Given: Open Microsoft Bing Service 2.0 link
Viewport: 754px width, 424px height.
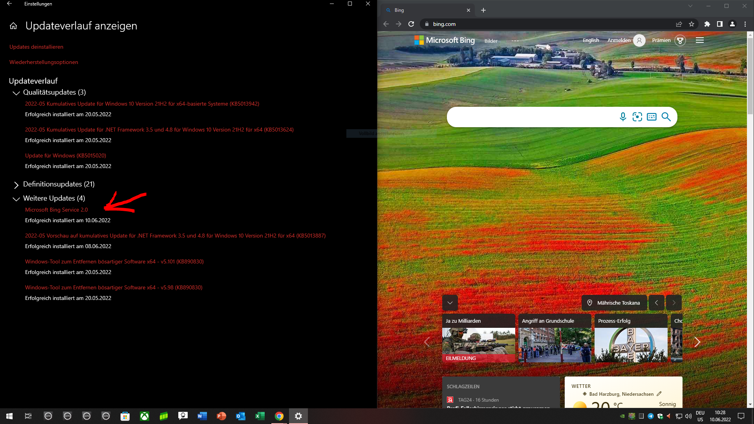Looking at the screenshot, I should tap(57, 210).
